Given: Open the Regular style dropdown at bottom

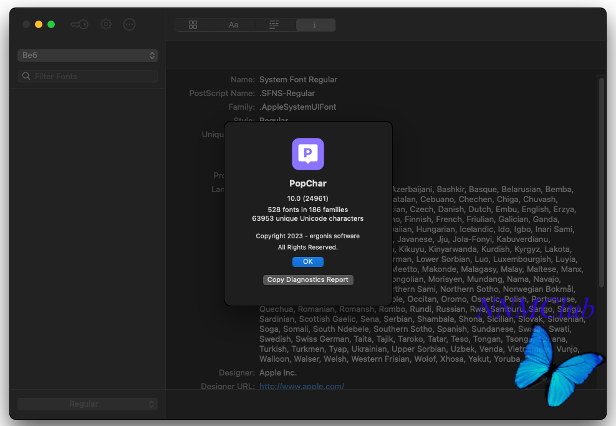Looking at the screenshot, I should pos(88,404).
